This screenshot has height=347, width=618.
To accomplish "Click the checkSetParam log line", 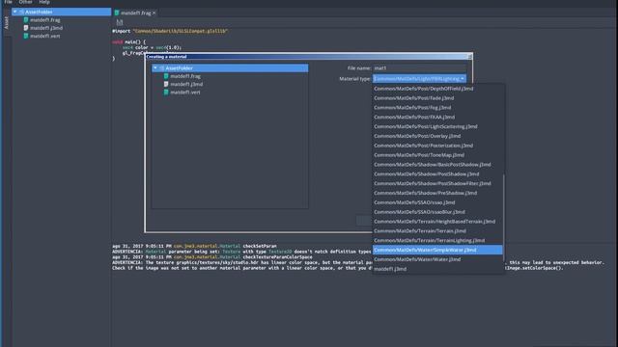I will pos(194,246).
